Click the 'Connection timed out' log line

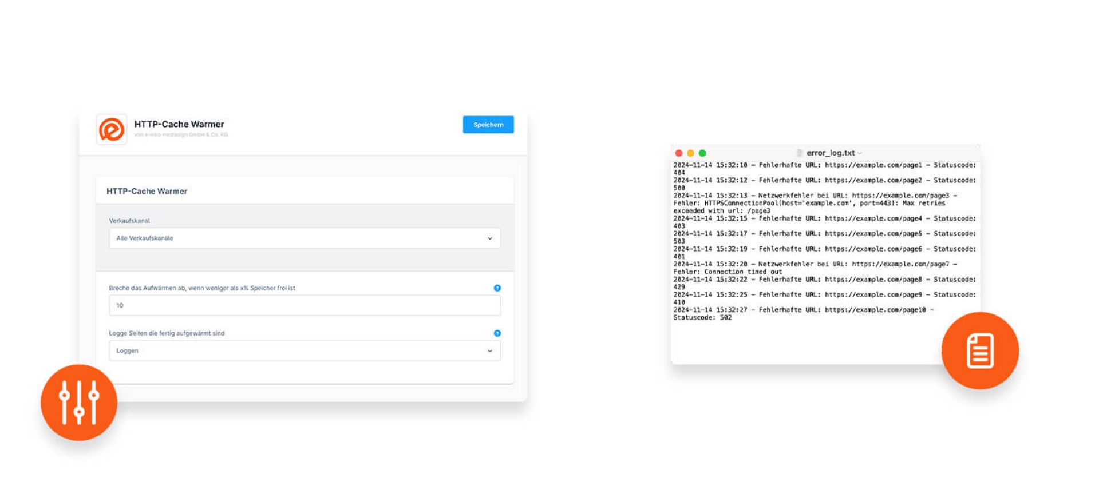pos(728,272)
